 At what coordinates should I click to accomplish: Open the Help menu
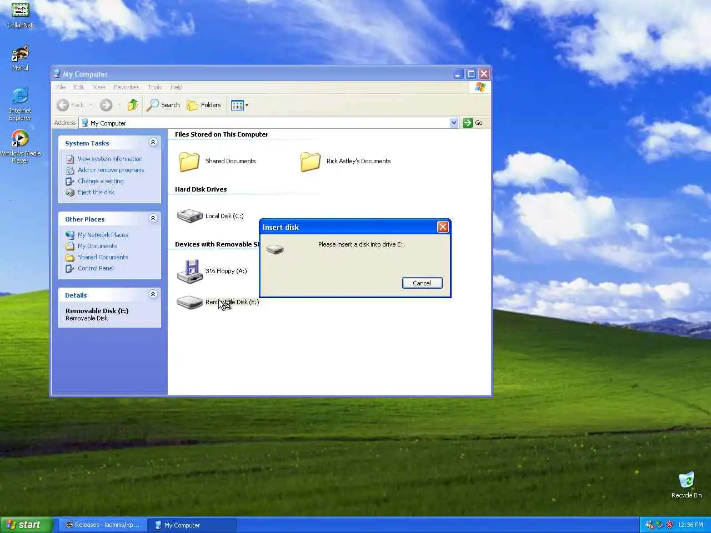tap(176, 87)
